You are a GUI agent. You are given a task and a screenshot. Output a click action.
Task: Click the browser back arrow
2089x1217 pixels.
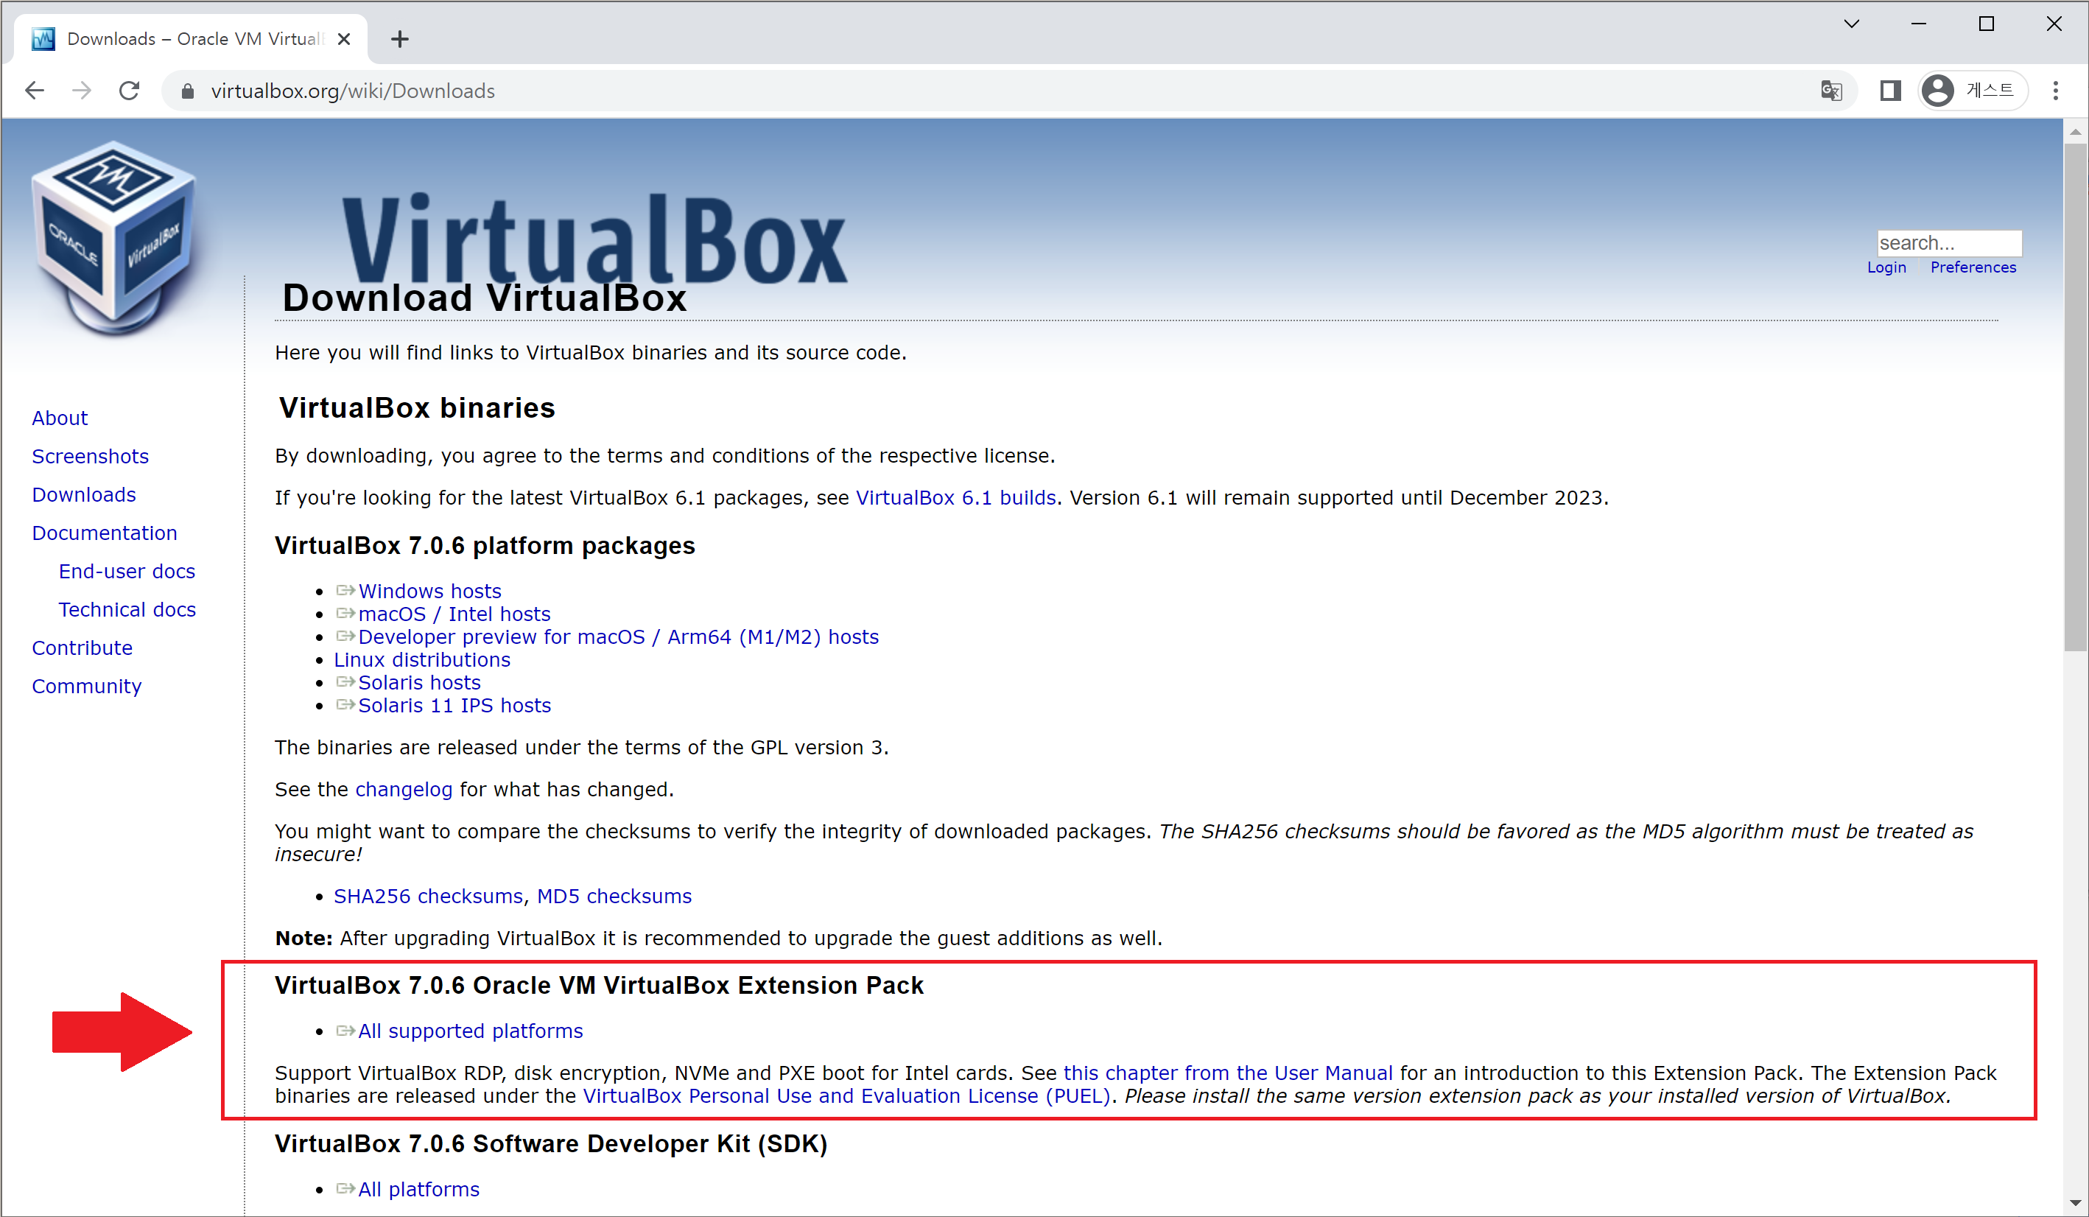[x=35, y=91]
